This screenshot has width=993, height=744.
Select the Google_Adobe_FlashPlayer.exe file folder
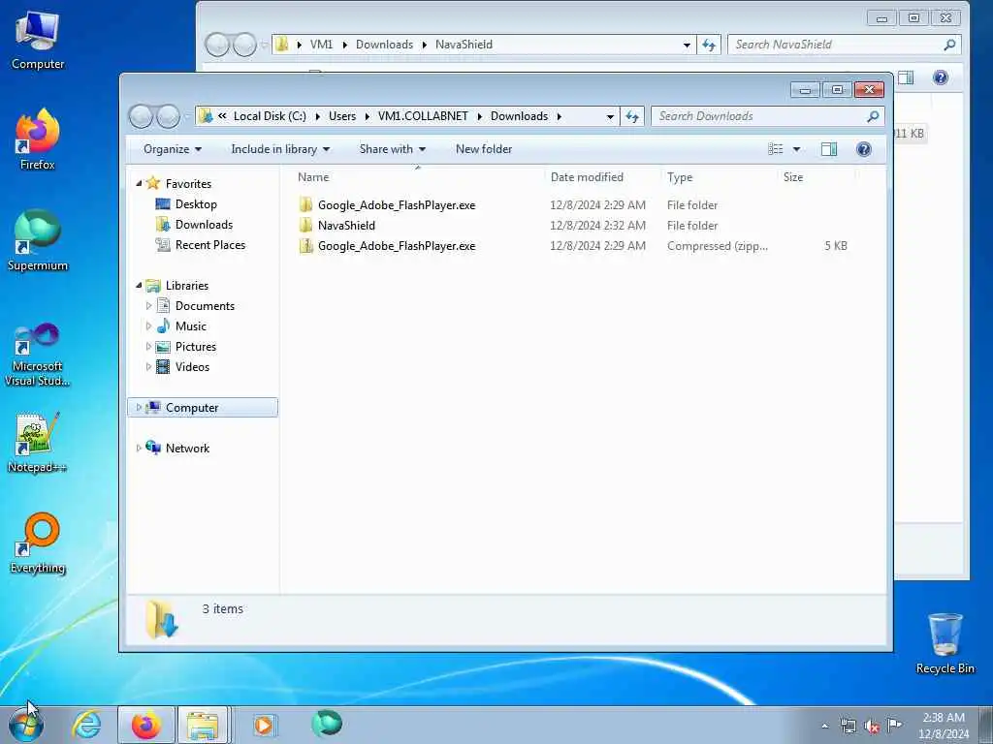pos(572,205)
